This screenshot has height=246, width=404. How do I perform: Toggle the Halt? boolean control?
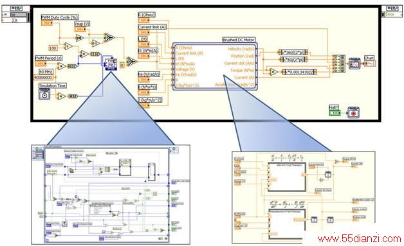335,112
